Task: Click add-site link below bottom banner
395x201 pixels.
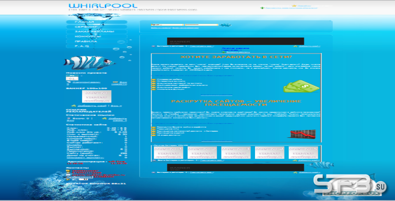Action: 310,172
